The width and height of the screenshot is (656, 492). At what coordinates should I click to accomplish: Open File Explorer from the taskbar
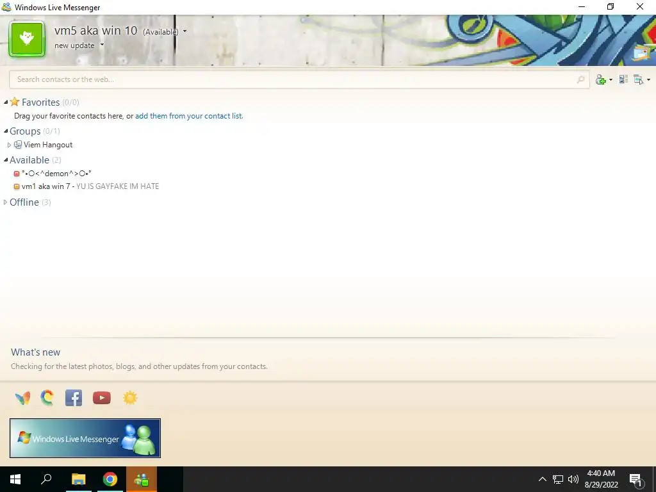pyautogui.click(x=78, y=479)
